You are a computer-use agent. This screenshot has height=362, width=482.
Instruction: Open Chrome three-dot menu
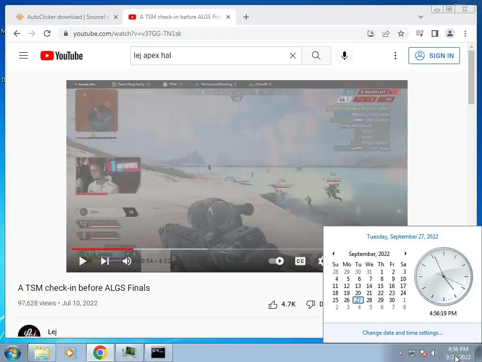click(x=465, y=33)
